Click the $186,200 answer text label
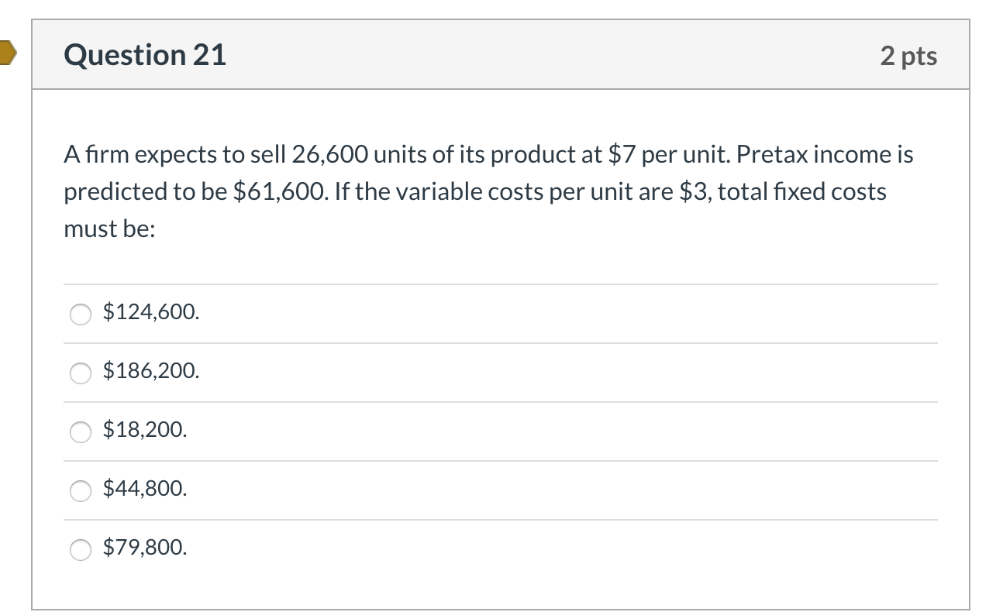1003x612 pixels. [150, 372]
